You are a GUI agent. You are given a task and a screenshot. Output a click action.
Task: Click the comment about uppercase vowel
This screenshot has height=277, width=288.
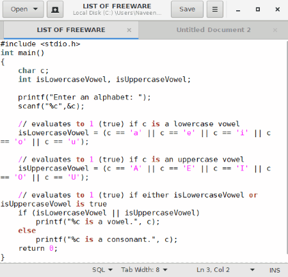(x=131, y=160)
